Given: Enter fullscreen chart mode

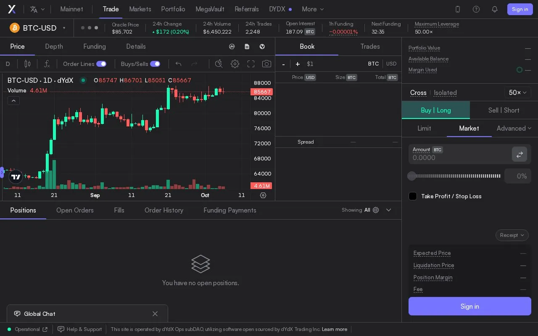Looking at the screenshot, I should tap(251, 64).
